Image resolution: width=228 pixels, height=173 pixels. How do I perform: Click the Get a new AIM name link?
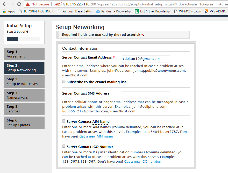pyautogui.click(x=96, y=136)
